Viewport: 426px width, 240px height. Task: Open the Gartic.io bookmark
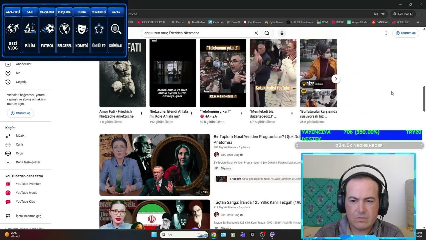[216, 22]
